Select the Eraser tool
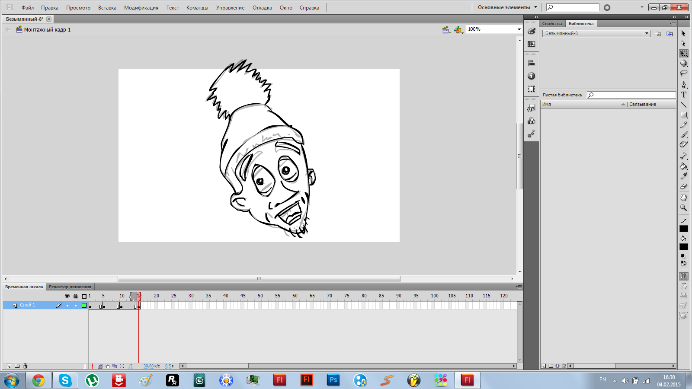Image resolution: width=692 pixels, height=389 pixels. point(683,186)
